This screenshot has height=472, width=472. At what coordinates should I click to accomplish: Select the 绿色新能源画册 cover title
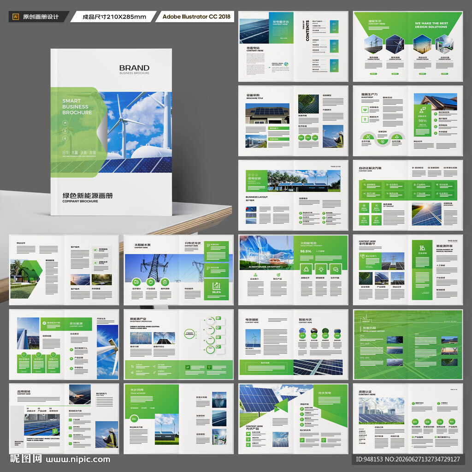click(x=88, y=195)
